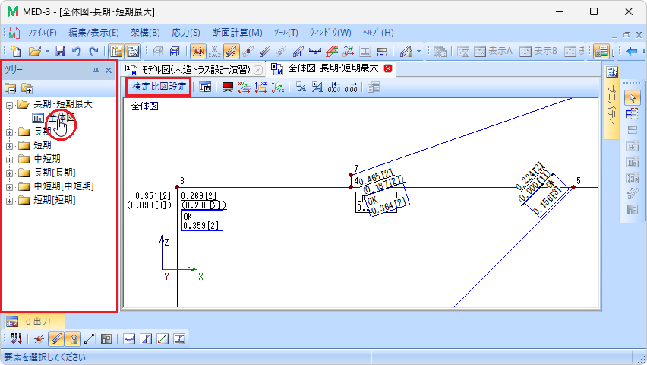The image size is (647, 365).
Task: Toggle the highlighted pencil member selection mode
Action: point(56,340)
